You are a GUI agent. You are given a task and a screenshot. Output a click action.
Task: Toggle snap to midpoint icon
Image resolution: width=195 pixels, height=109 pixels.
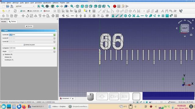pyautogui.click(x=121, y=16)
